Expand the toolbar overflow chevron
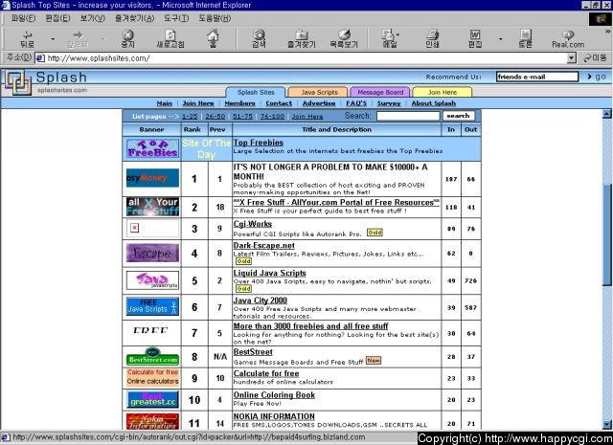 point(608,32)
